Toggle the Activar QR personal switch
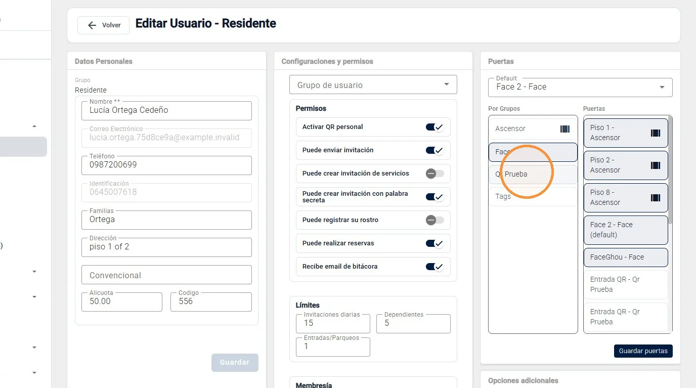 434,127
